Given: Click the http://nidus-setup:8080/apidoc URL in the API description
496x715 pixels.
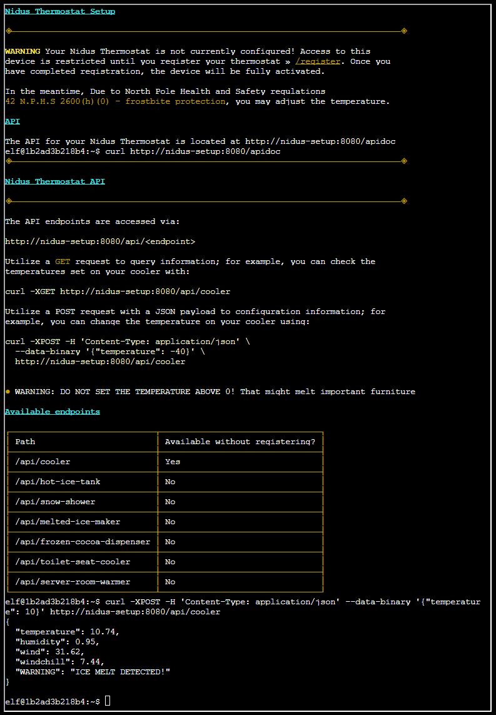Looking at the screenshot, I should 320,141.
